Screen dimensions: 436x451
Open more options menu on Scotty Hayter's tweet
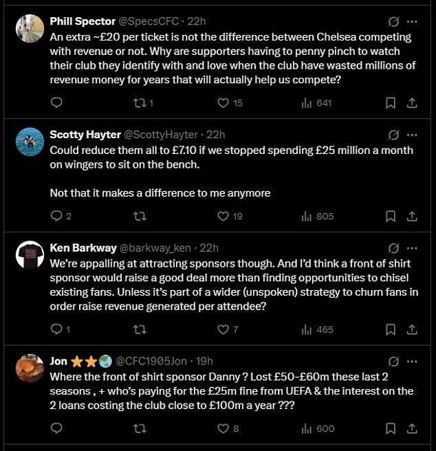click(x=412, y=135)
